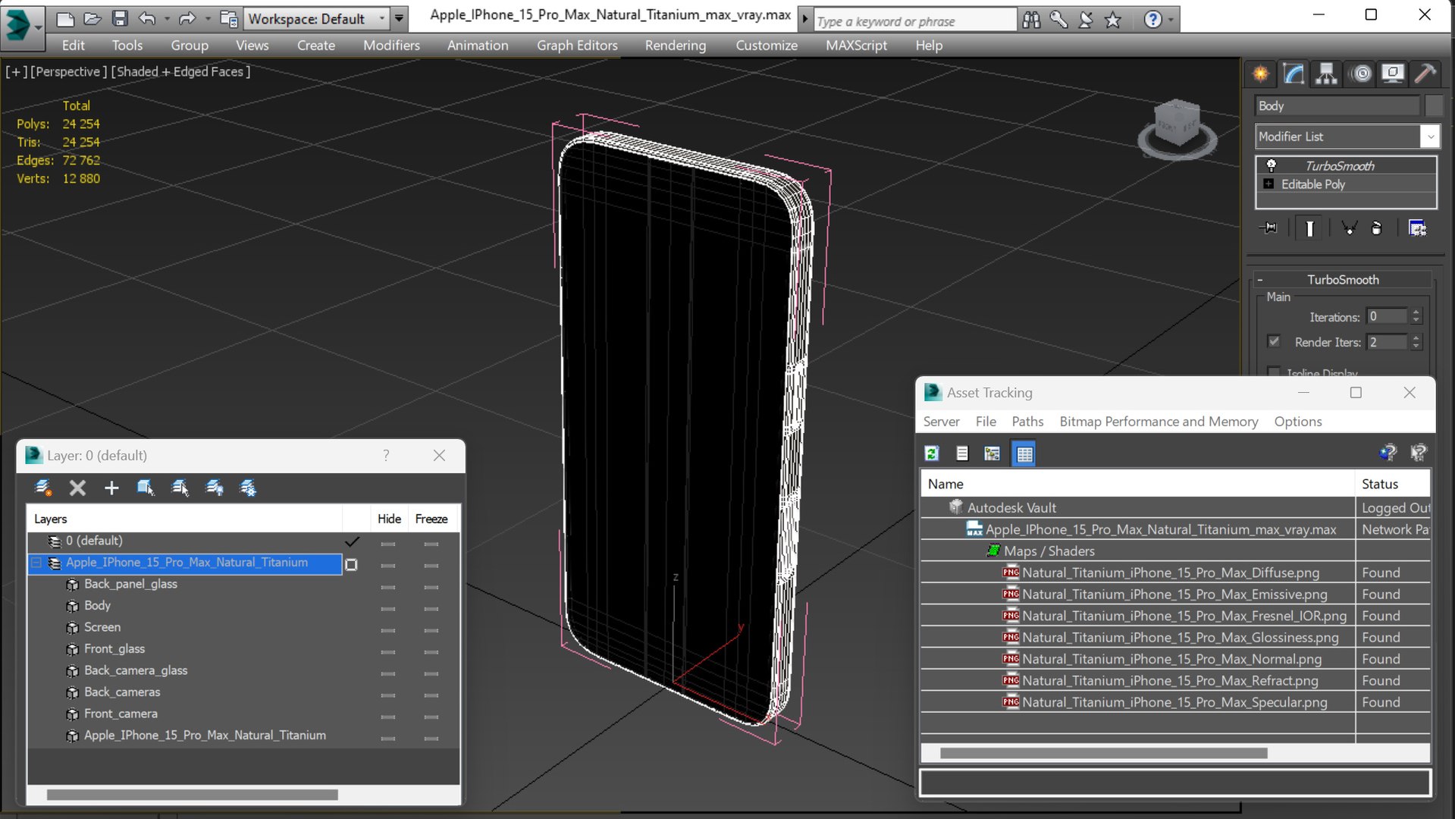The image size is (1455, 819).
Task: Open the Help question mark icon
Action: click(1152, 20)
